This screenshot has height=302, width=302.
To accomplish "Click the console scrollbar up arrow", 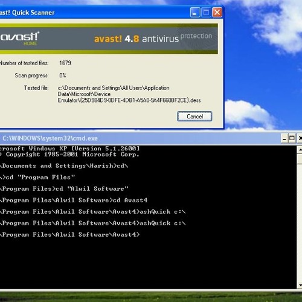I will pyautogui.click(x=300, y=150).
